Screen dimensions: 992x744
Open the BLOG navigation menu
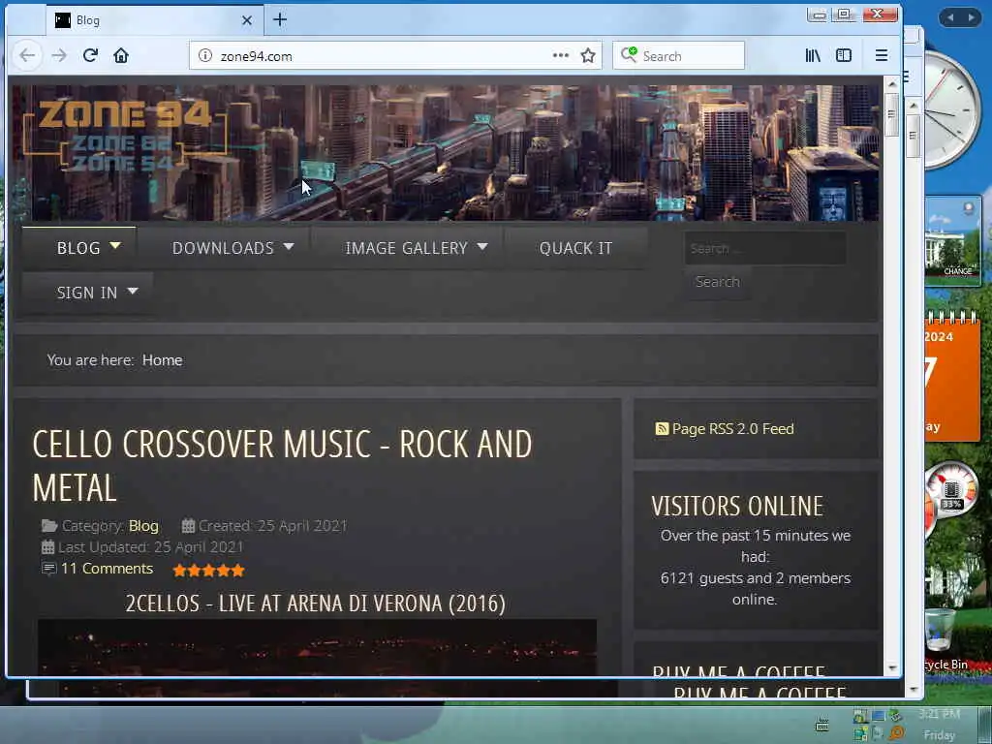tap(78, 248)
